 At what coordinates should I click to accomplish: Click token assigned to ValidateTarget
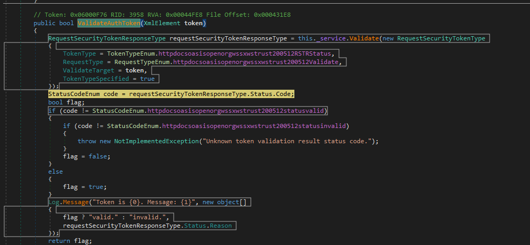[134, 71]
